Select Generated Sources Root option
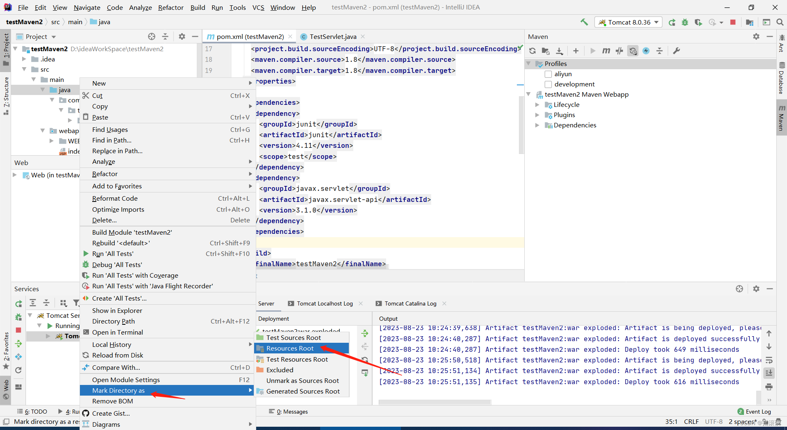This screenshot has width=787, height=430. click(302, 391)
